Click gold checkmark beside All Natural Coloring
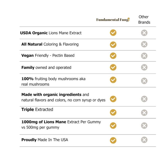 tap(113, 45)
